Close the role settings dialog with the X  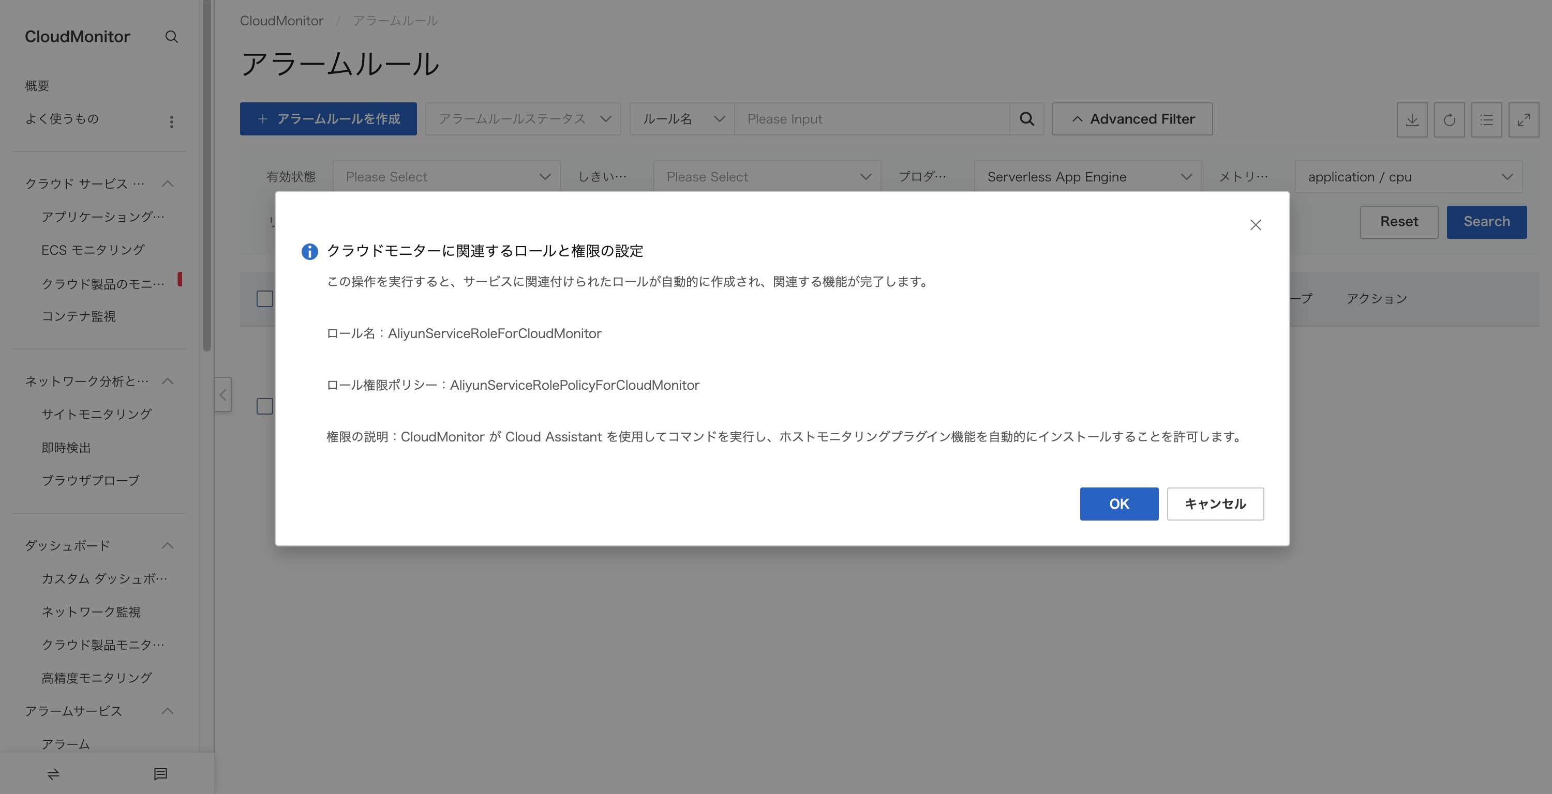[1255, 224]
